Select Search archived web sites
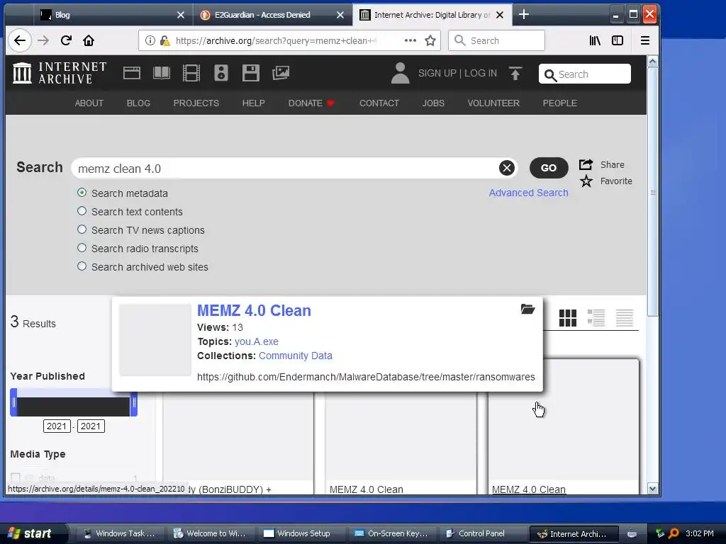Viewport: 726px width, 544px height. pyautogui.click(x=82, y=266)
